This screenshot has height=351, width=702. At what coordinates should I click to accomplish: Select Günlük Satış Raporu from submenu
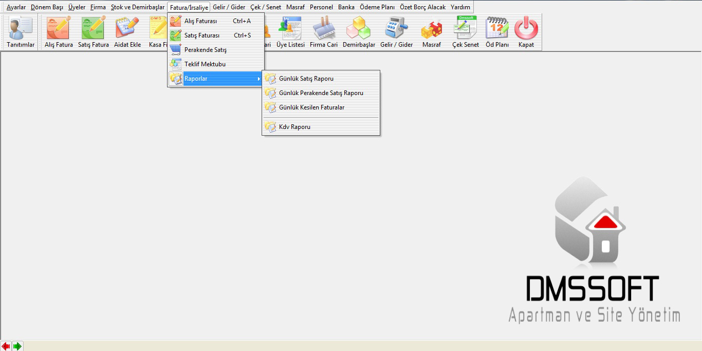(306, 79)
